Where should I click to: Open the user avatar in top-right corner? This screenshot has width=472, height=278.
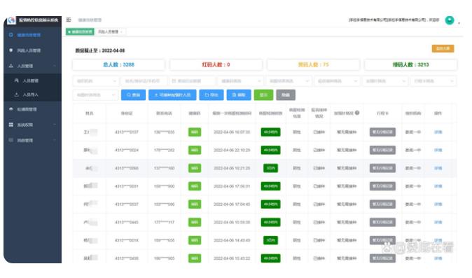(x=450, y=20)
